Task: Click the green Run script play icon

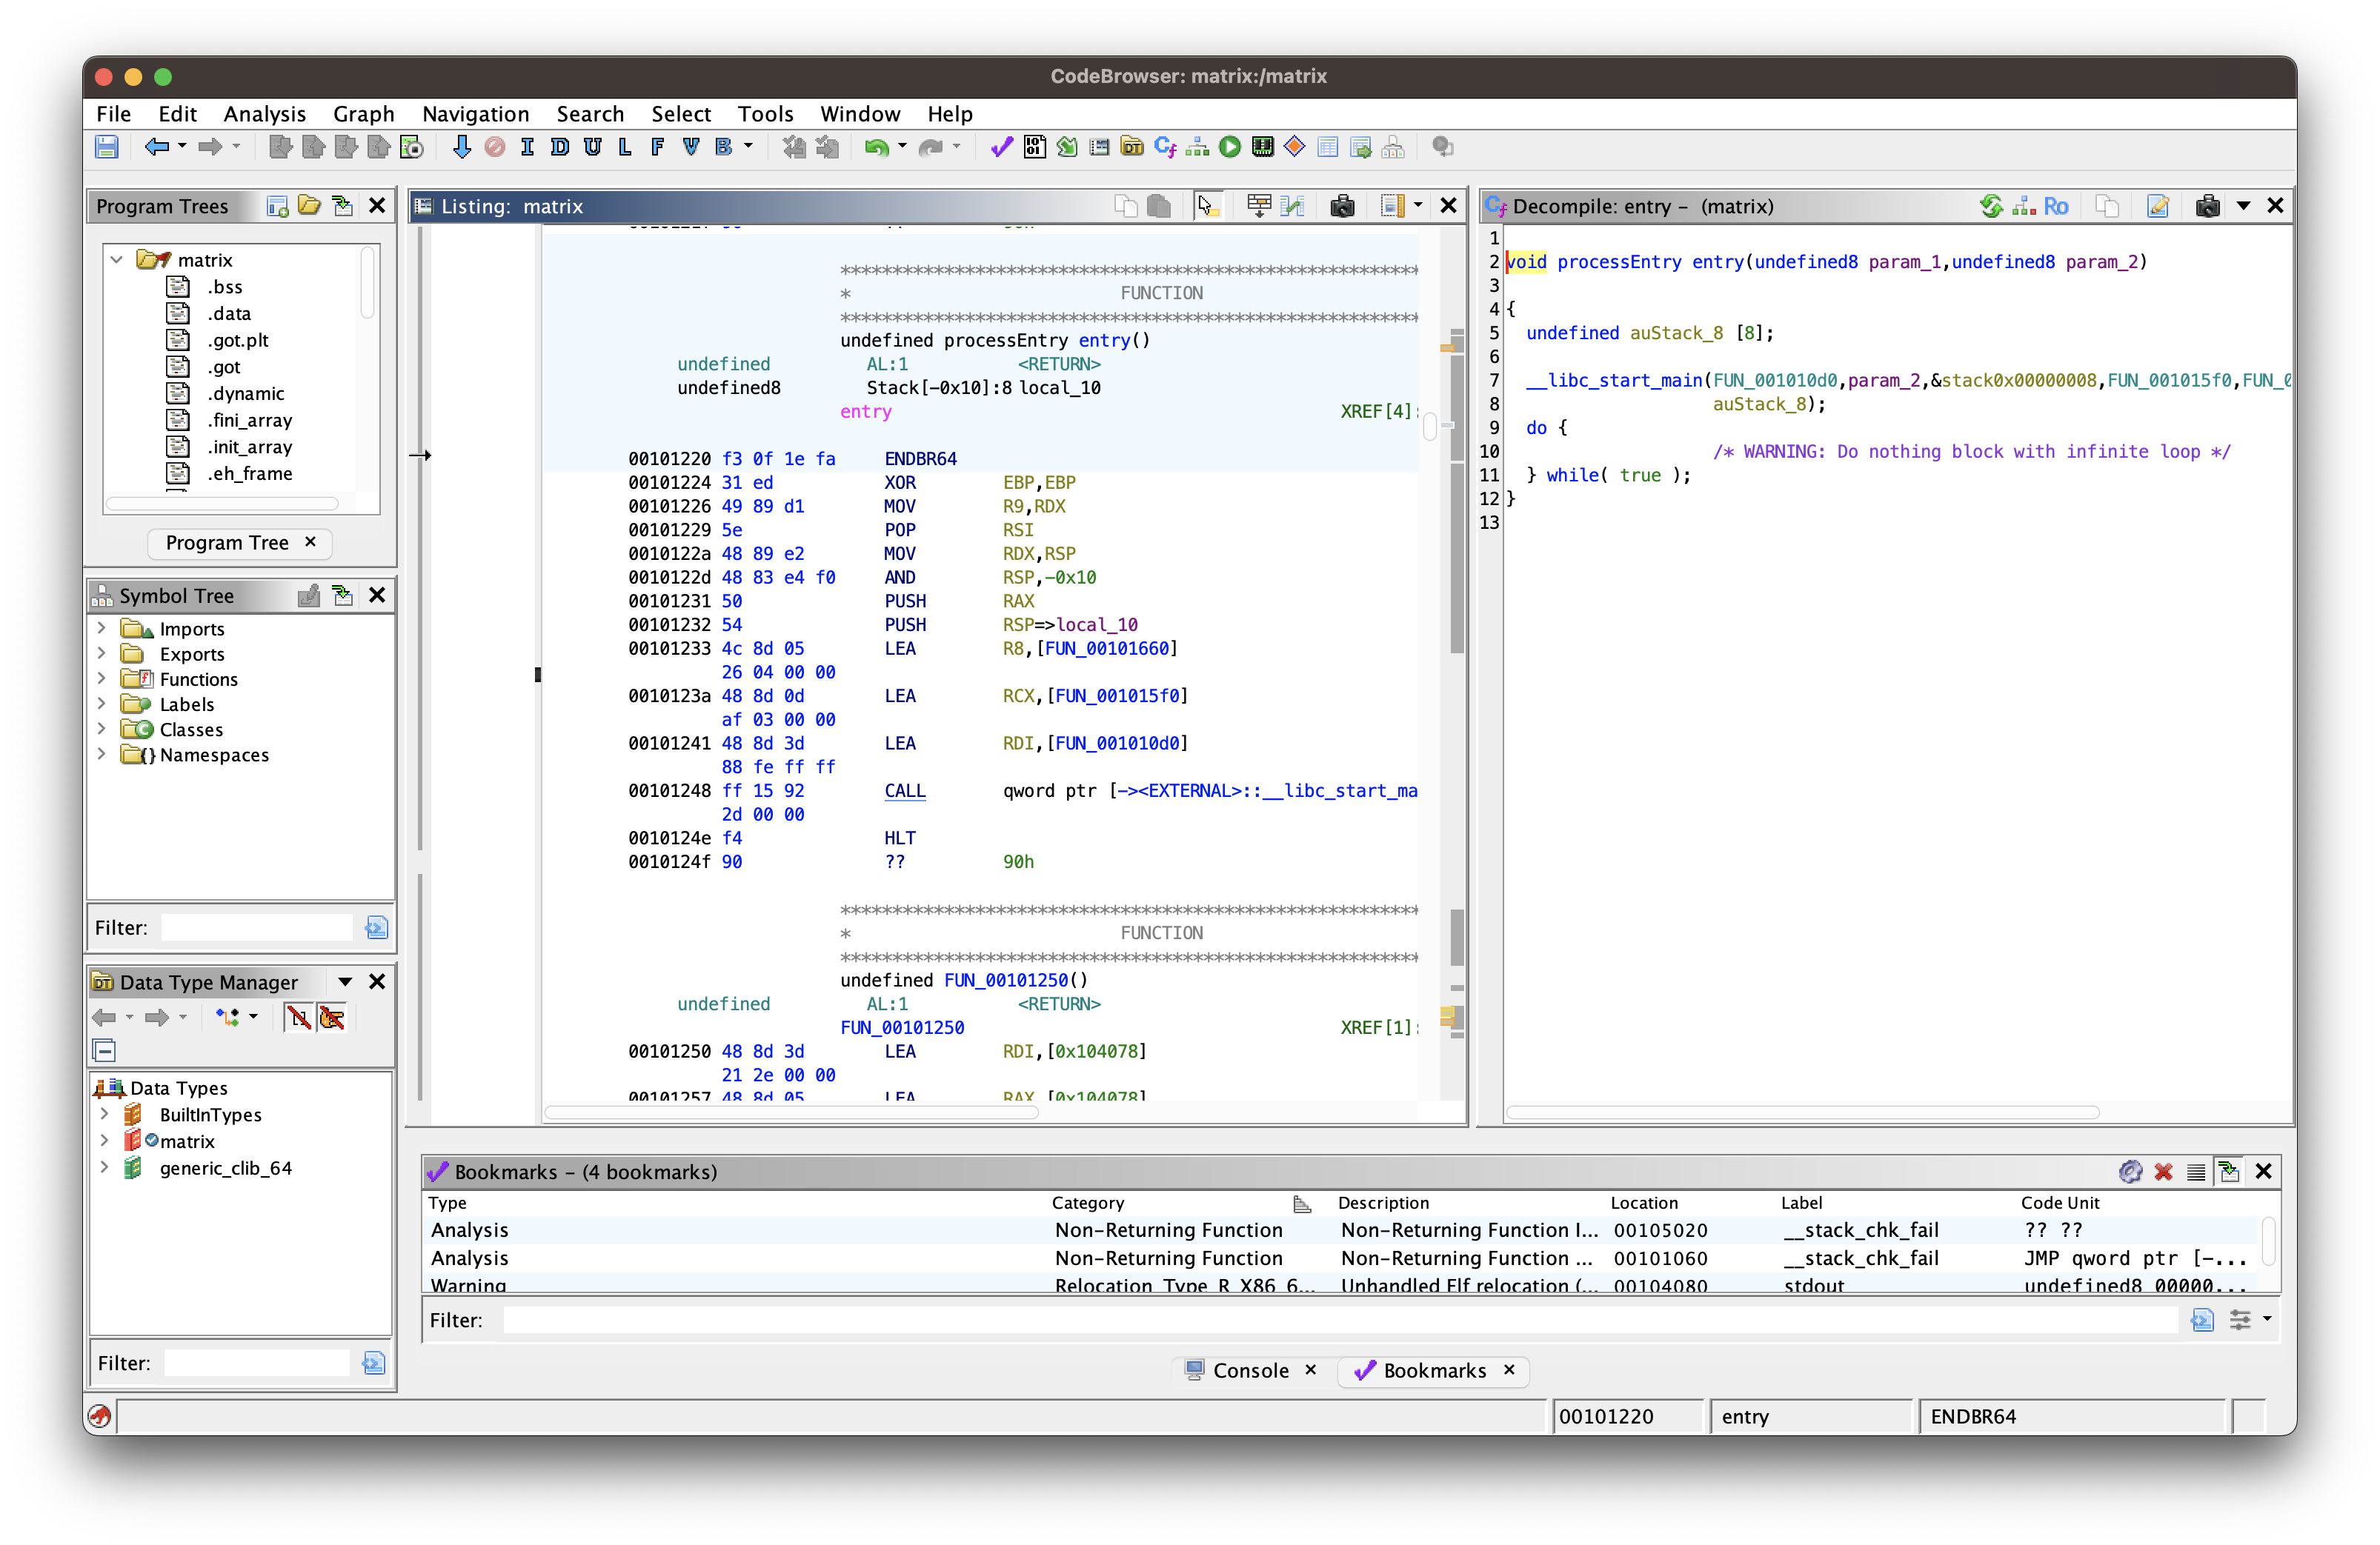Action: [x=1230, y=148]
